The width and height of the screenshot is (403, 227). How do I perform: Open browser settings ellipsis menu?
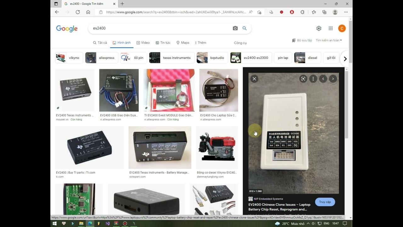tap(346, 12)
